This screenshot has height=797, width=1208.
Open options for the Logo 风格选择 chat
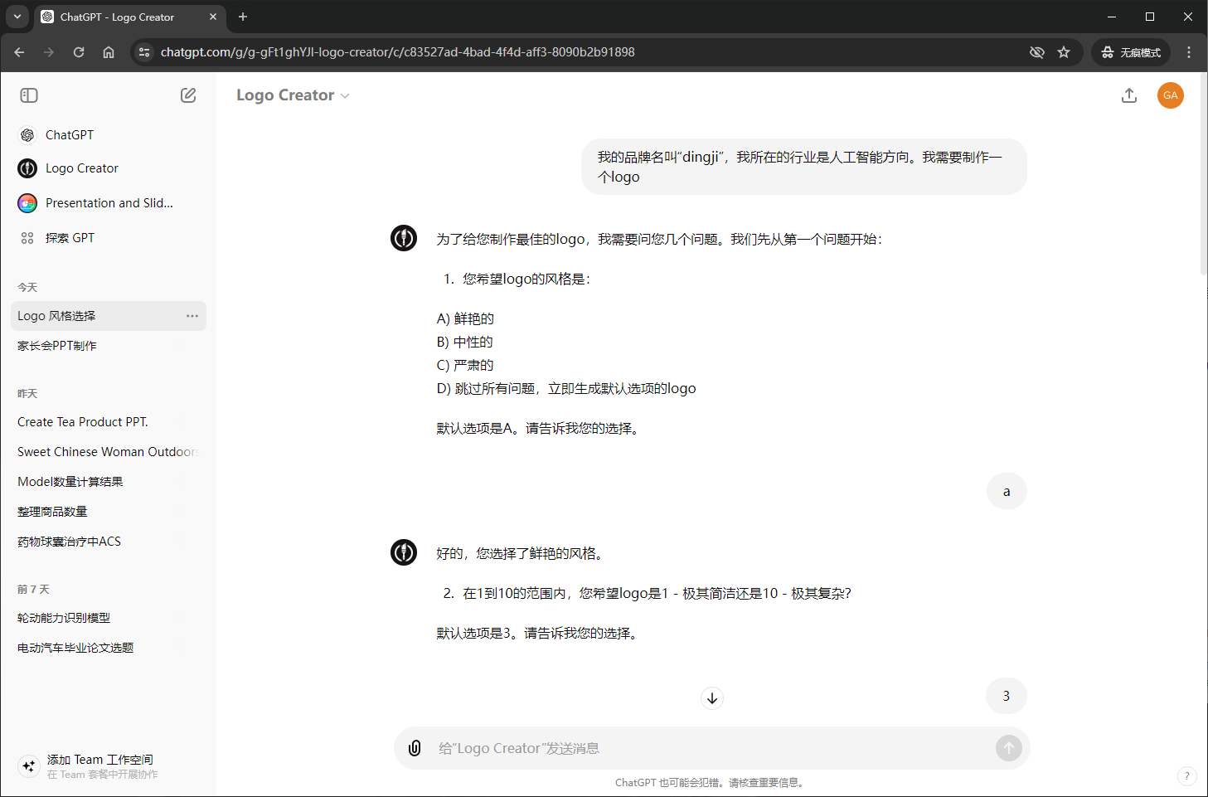tap(192, 316)
